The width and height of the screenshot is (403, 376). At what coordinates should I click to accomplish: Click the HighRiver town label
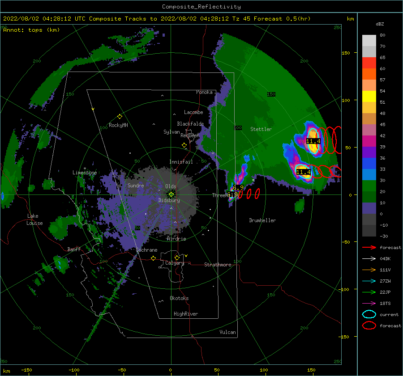[186, 314]
